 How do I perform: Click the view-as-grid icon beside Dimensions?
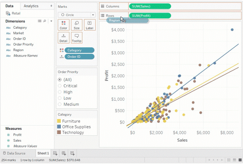point(39,21)
